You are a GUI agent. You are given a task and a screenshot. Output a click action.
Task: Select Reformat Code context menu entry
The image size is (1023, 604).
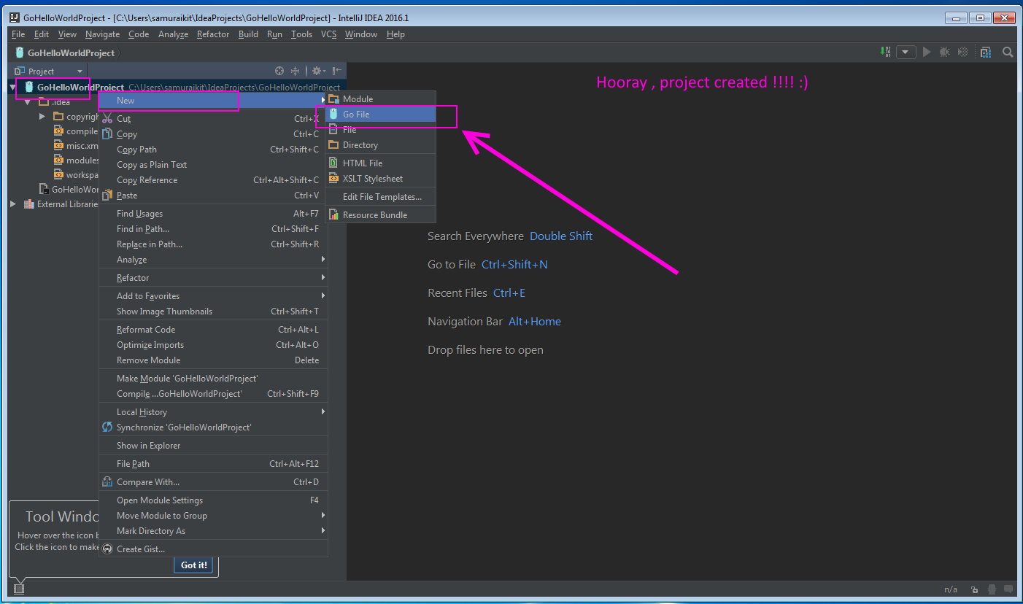(x=213, y=330)
